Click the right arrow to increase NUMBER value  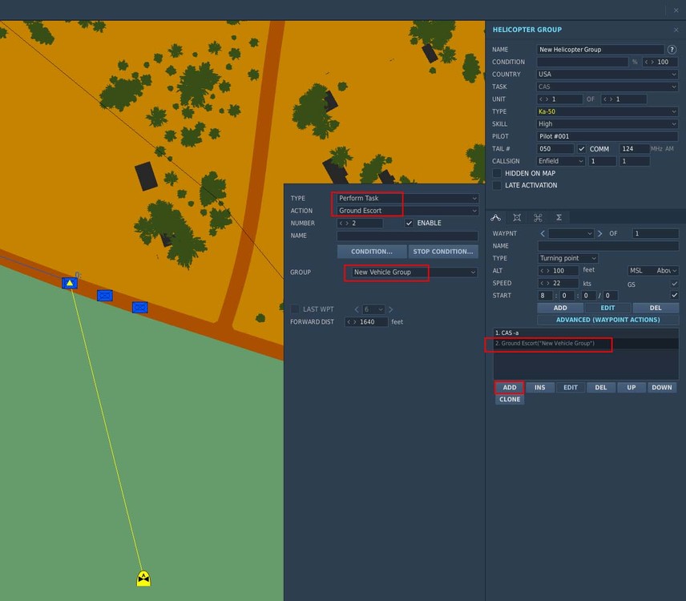346,223
